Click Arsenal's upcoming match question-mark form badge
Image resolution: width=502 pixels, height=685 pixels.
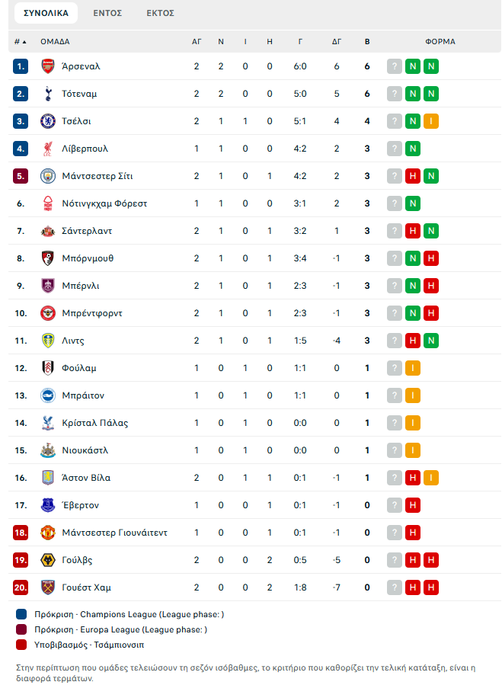pyautogui.click(x=395, y=66)
